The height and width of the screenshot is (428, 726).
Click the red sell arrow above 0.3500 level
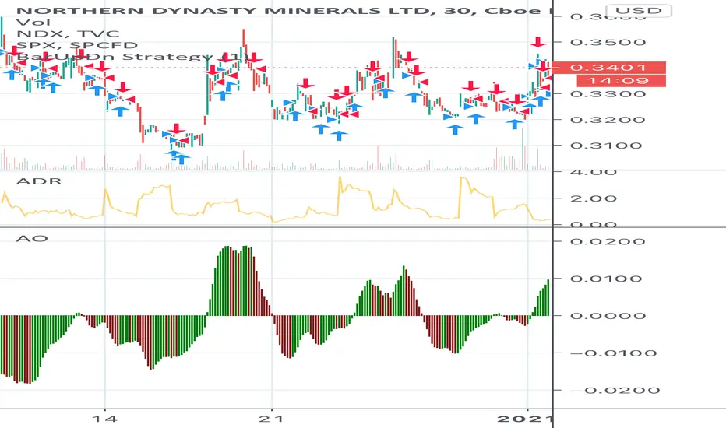coord(537,42)
